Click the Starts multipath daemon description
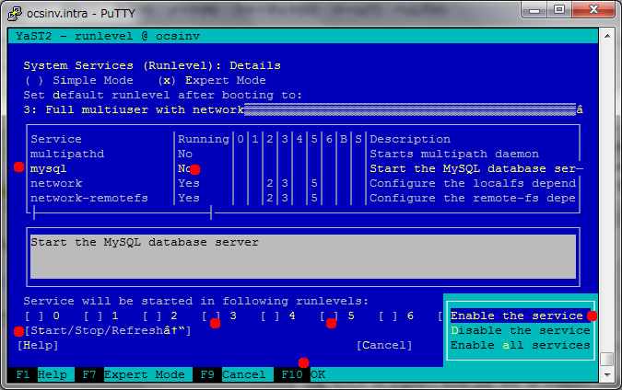622x390 pixels. pos(454,154)
